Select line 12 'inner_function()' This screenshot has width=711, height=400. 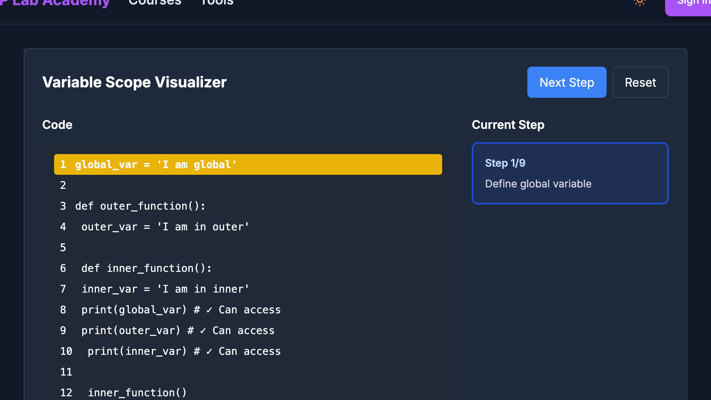click(248, 392)
